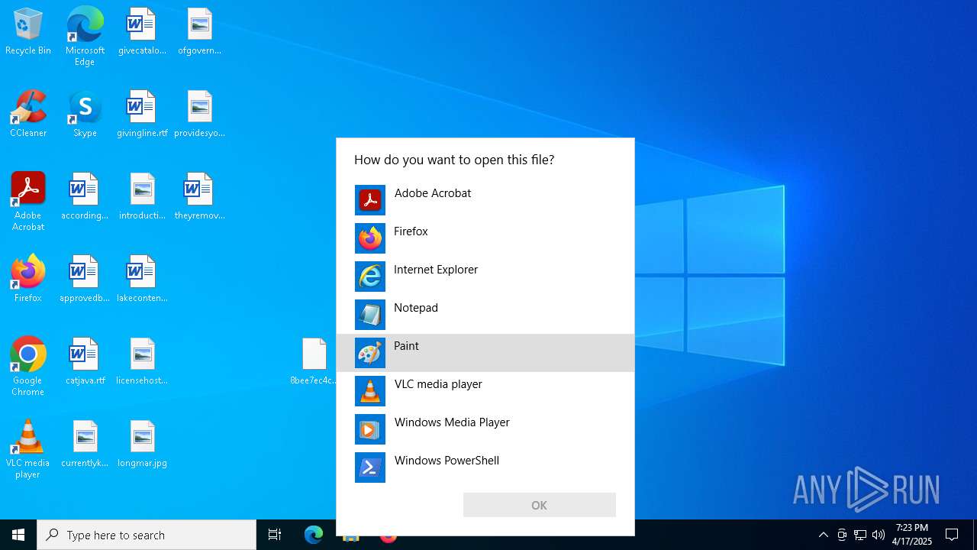Show hidden system tray icons

click(823, 535)
